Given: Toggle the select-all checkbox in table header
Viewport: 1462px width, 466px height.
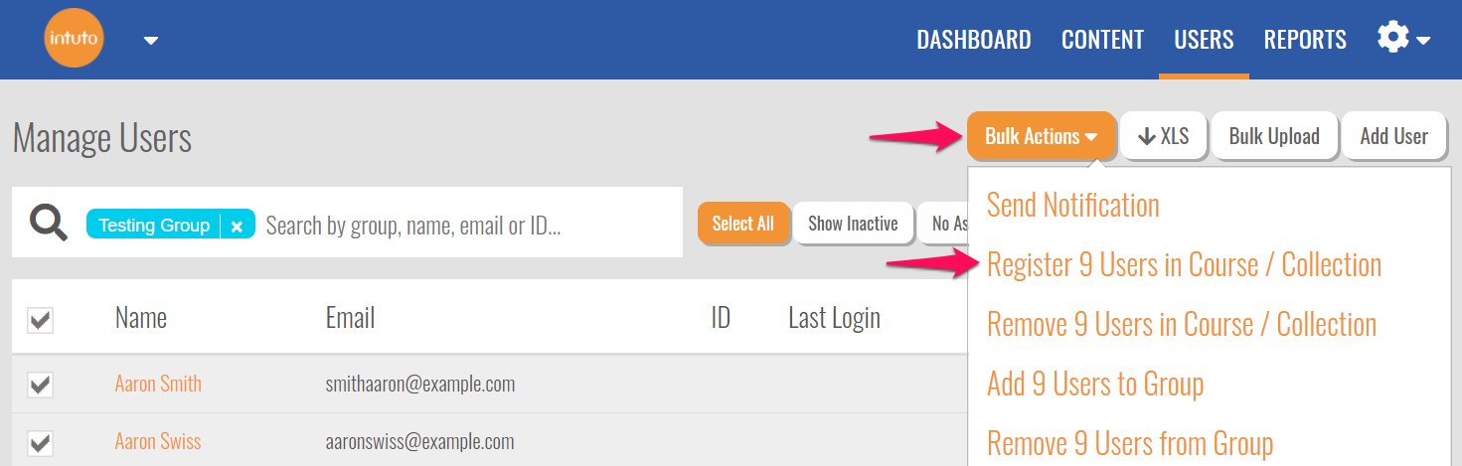Looking at the screenshot, I should [40, 320].
